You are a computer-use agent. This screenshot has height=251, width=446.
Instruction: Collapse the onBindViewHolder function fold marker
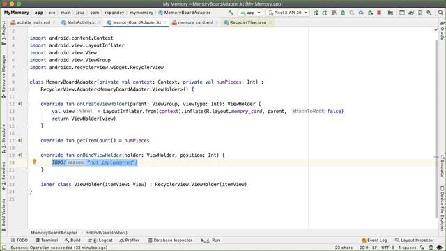[28, 155]
